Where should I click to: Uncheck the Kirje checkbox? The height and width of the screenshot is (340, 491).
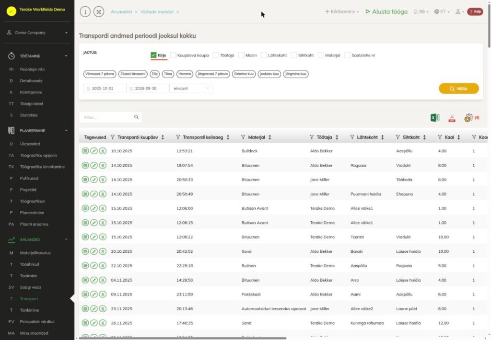point(153,55)
